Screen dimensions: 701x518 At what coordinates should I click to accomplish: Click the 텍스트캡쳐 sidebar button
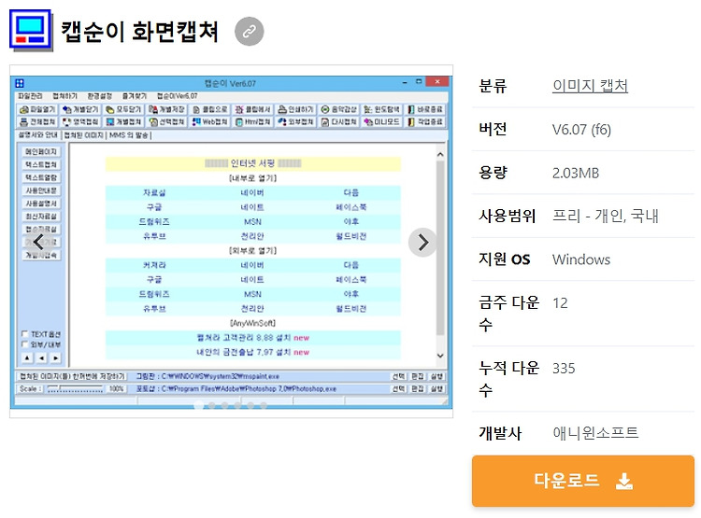pos(41,165)
